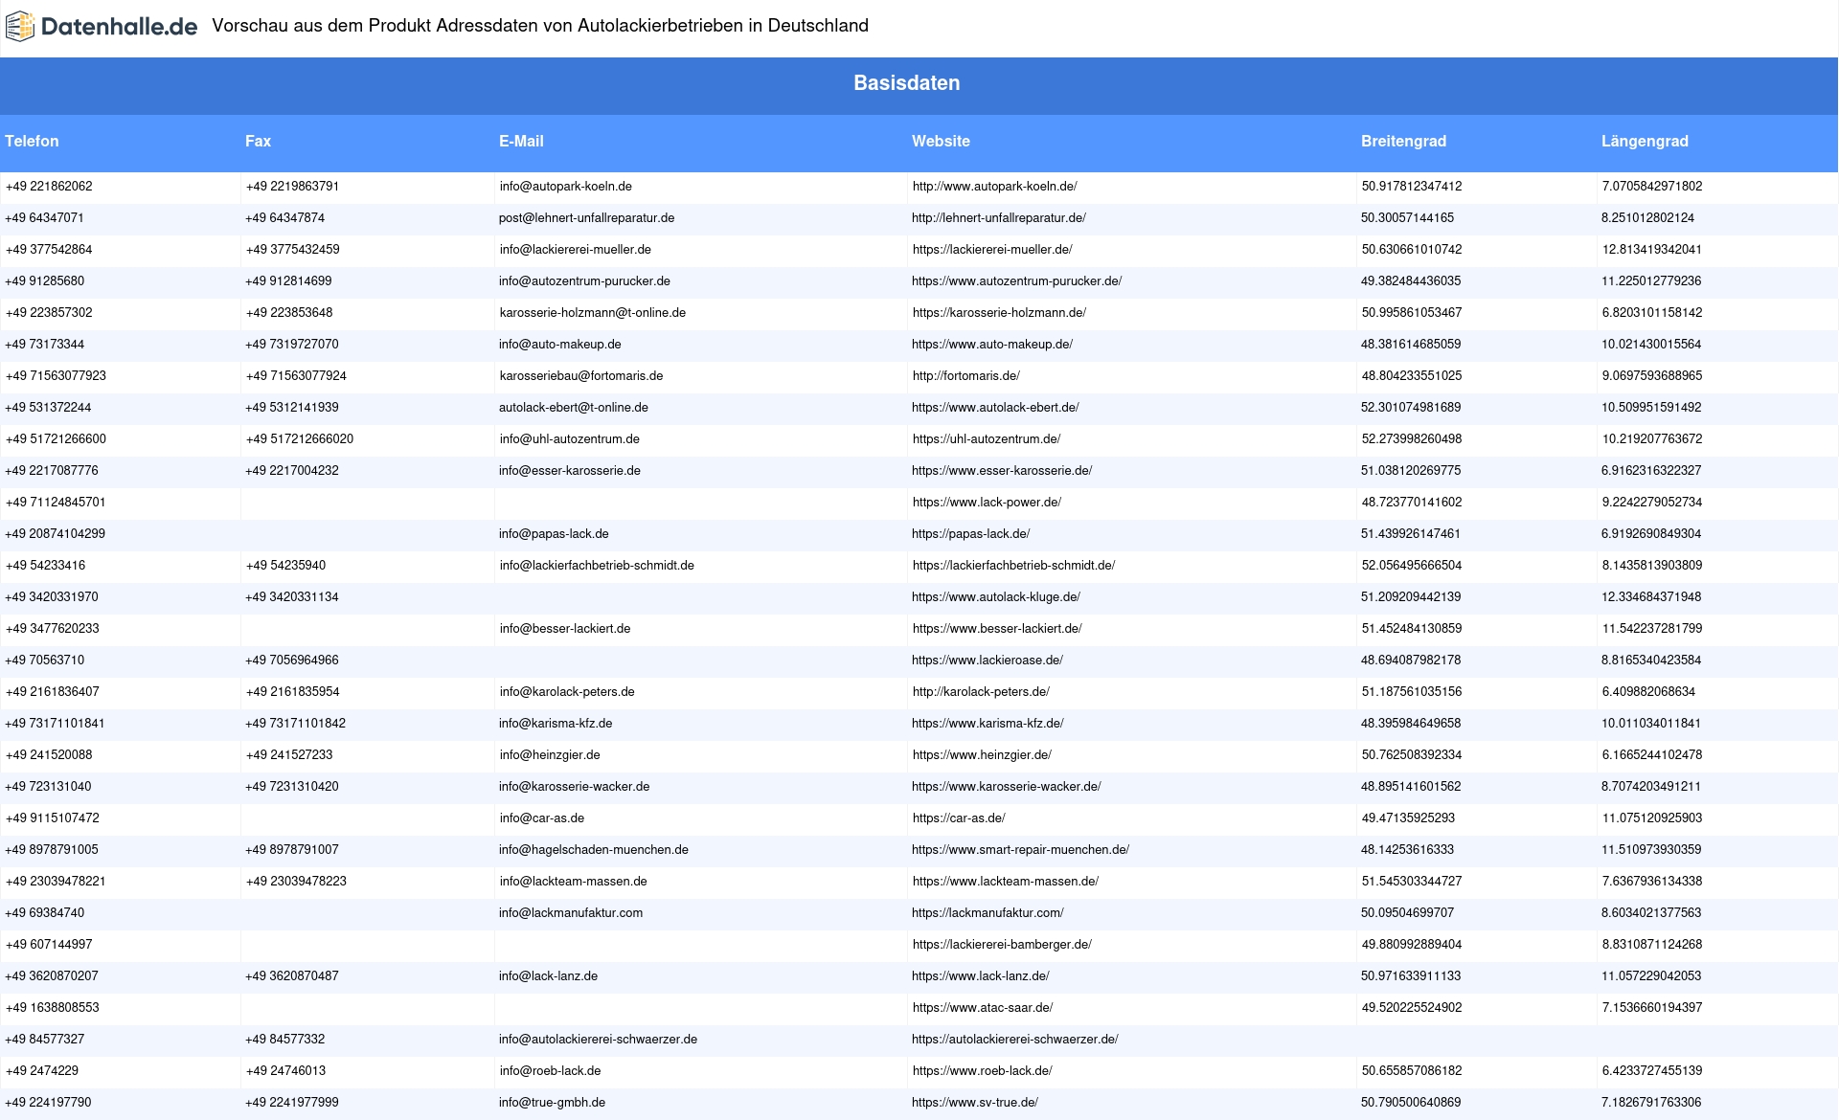Open https://www.autozentrum-purucker.de/ website cell
The image size is (1839, 1120).
click(1016, 281)
